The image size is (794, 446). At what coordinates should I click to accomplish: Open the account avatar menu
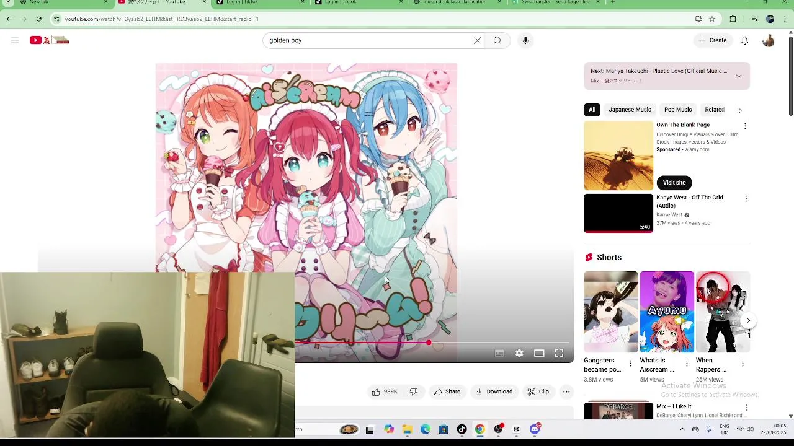768,40
